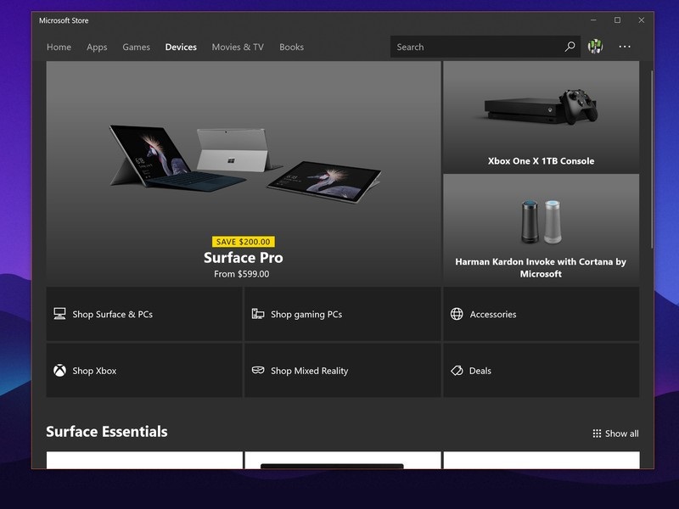Open the Shop Mixed Reality tile

343,371
